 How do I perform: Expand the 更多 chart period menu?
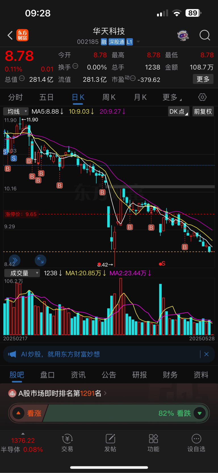coord(172,97)
